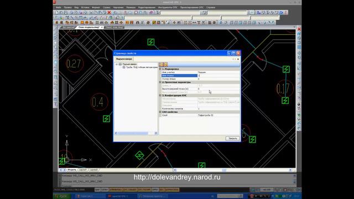Screen dimensions: 354x199
Task: Click the New document toolbar icon
Action: pyautogui.click(x=56, y=12)
